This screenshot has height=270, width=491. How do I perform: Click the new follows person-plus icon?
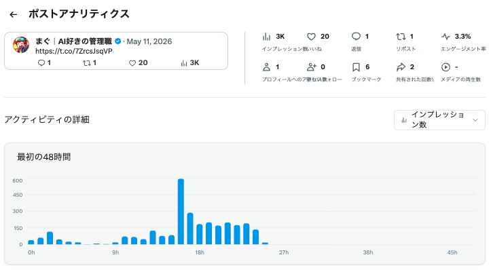pyautogui.click(x=312, y=67)
